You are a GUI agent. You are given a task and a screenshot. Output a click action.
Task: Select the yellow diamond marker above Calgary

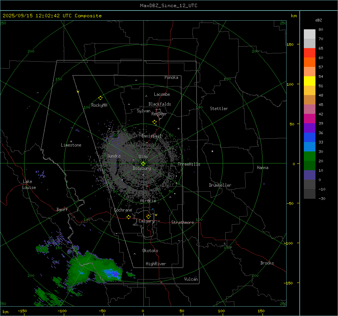tap(148, 216)
